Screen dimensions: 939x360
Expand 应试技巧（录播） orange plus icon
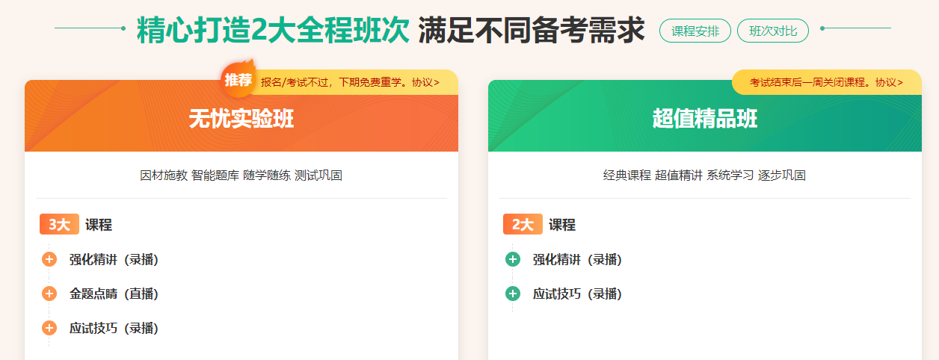coord(49,328)
